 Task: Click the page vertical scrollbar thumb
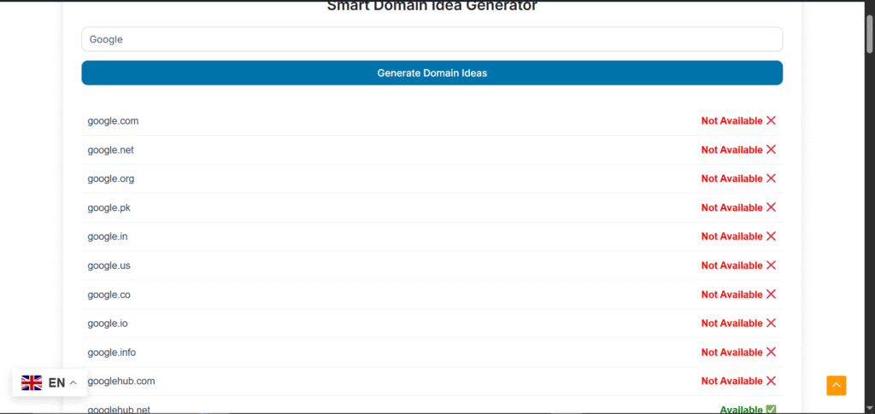(869, 34)
